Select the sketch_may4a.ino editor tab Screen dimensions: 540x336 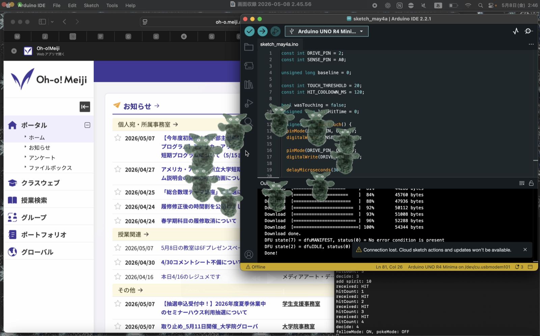[279, 44]
